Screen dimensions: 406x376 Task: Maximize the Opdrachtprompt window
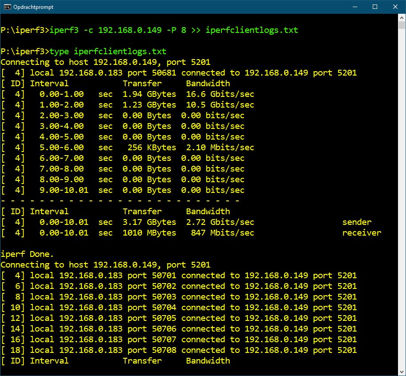374,7
